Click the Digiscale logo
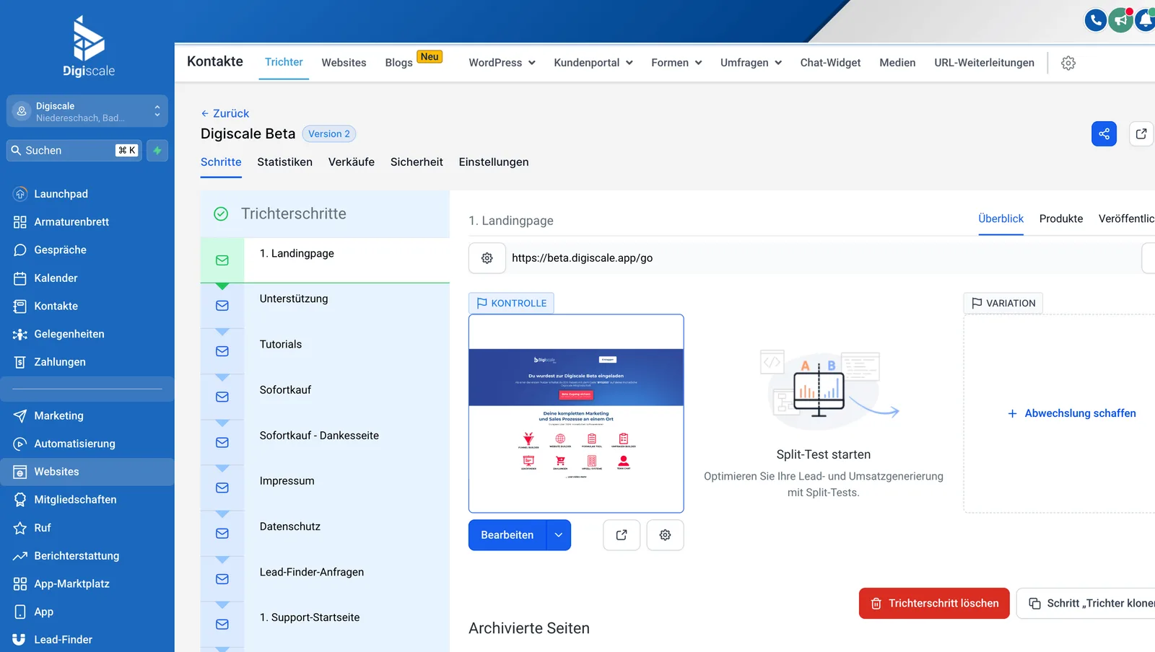Image resolution: width=1155 pixels, height=652 pixels. click(89, 46)
